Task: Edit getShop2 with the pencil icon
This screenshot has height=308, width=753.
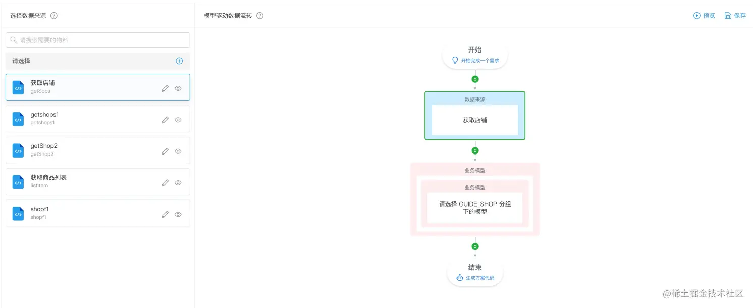Action: [x=165, y=151]
